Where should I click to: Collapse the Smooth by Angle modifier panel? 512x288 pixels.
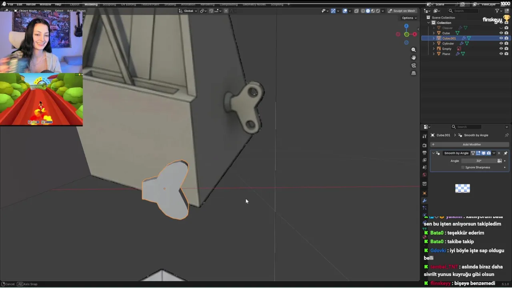point(433,153)
